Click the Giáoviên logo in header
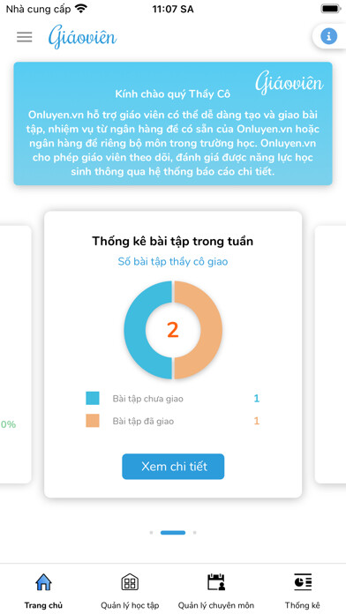 (x=83, y=37)
